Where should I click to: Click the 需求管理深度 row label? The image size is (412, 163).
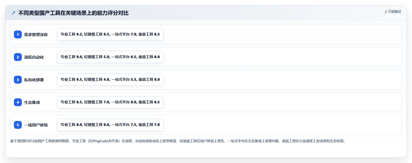36,34
